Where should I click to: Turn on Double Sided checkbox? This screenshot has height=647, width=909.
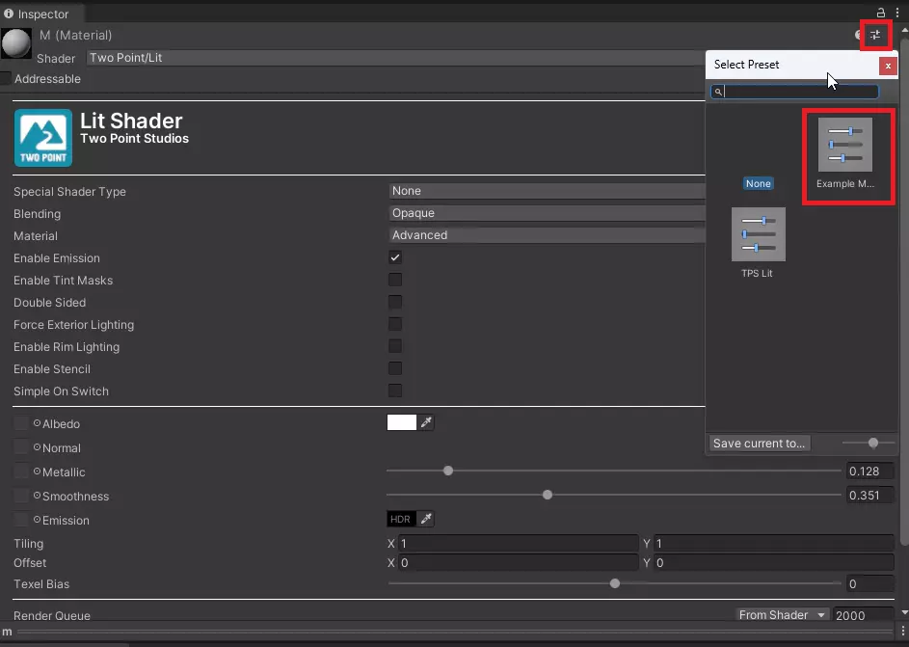click(x=395, y=302)
